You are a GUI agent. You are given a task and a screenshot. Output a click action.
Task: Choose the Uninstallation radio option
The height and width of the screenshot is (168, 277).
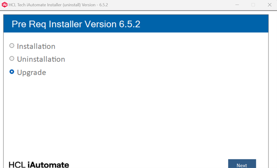12,59
